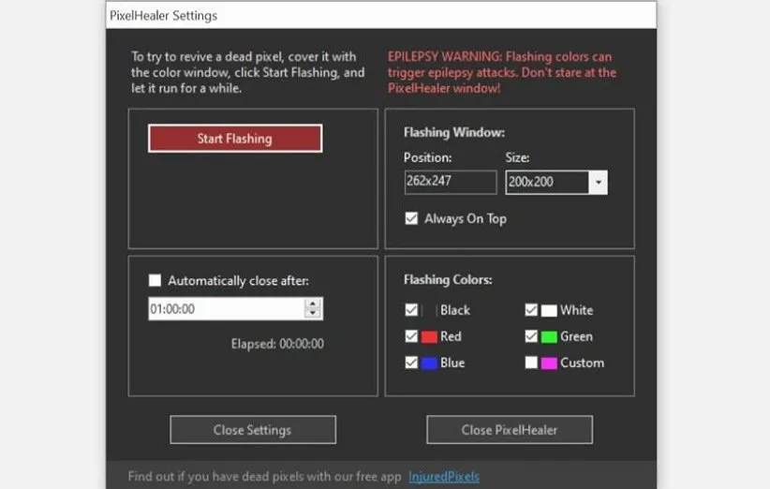Toggle the Always On Top checkbox
The image size is (770, 489).
(411, 218)
